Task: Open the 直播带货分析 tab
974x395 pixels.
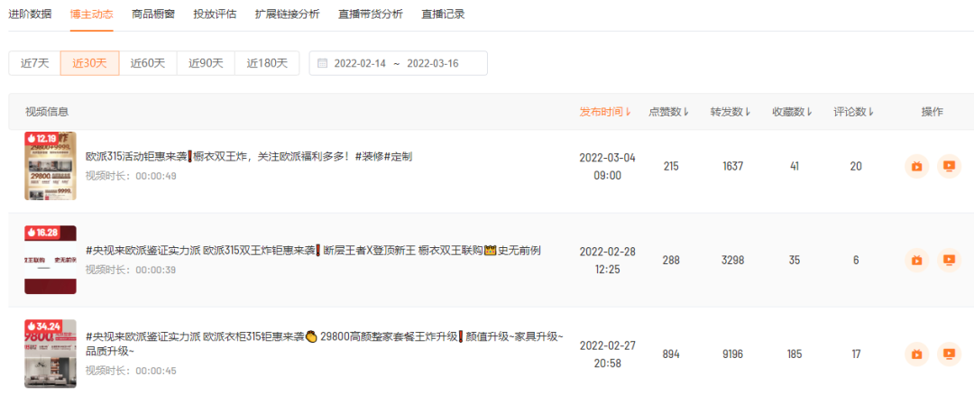Action: [x=371, y=14]
